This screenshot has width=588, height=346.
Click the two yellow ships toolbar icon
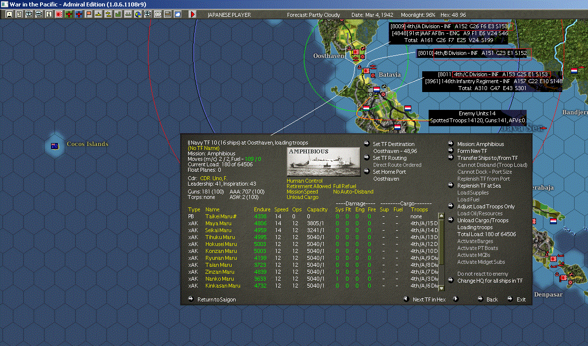108,14
